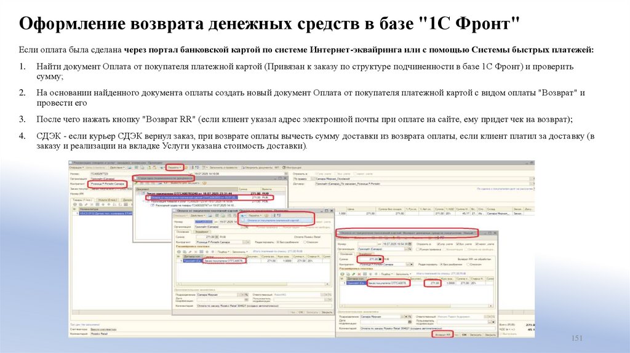Click OK in the refund payment window
The width and height of the screenshot is (630, 353).
click(464, 335)
